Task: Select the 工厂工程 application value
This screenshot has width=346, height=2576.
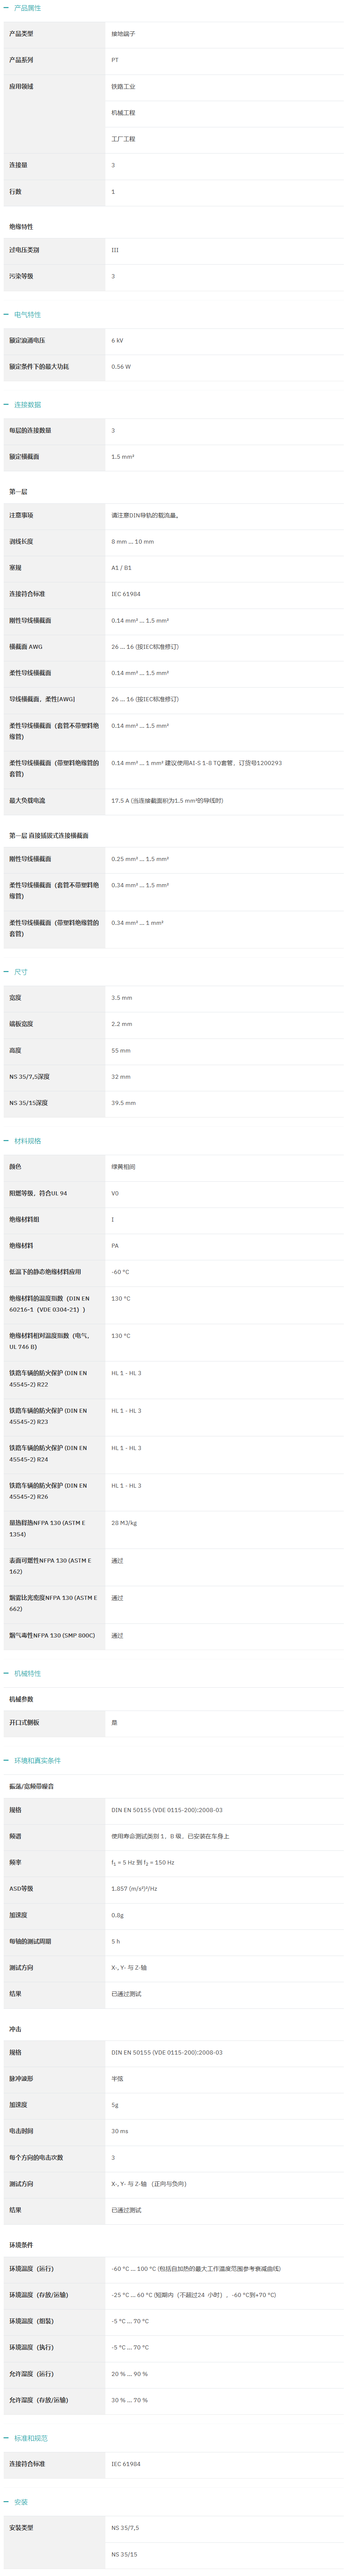Action: (124, 140)
